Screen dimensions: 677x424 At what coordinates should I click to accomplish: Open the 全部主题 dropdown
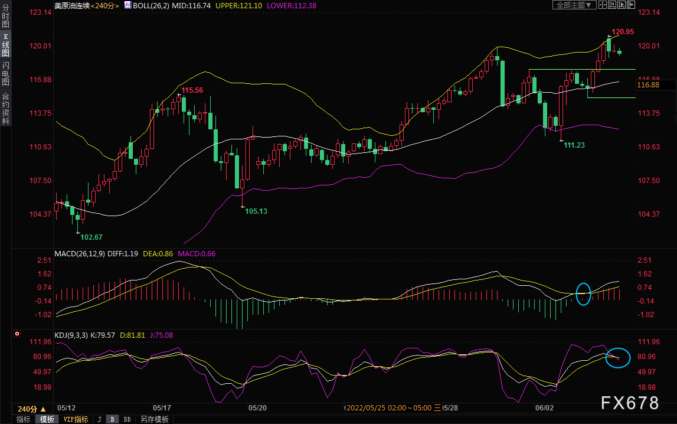pos(574,5)
